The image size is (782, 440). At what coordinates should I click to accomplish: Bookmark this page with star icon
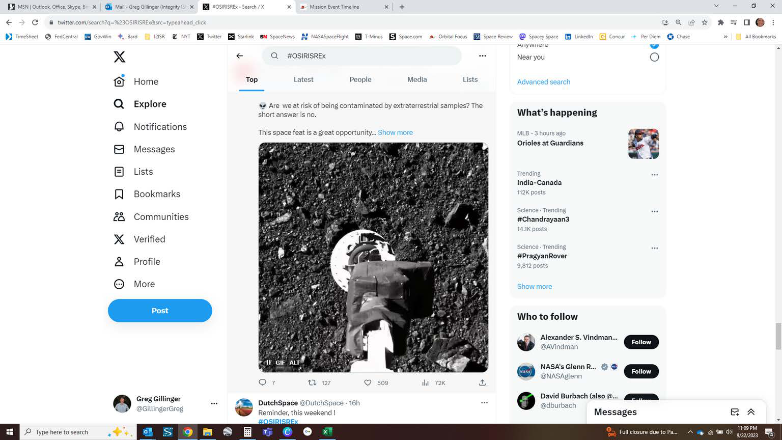coord(705,22)
